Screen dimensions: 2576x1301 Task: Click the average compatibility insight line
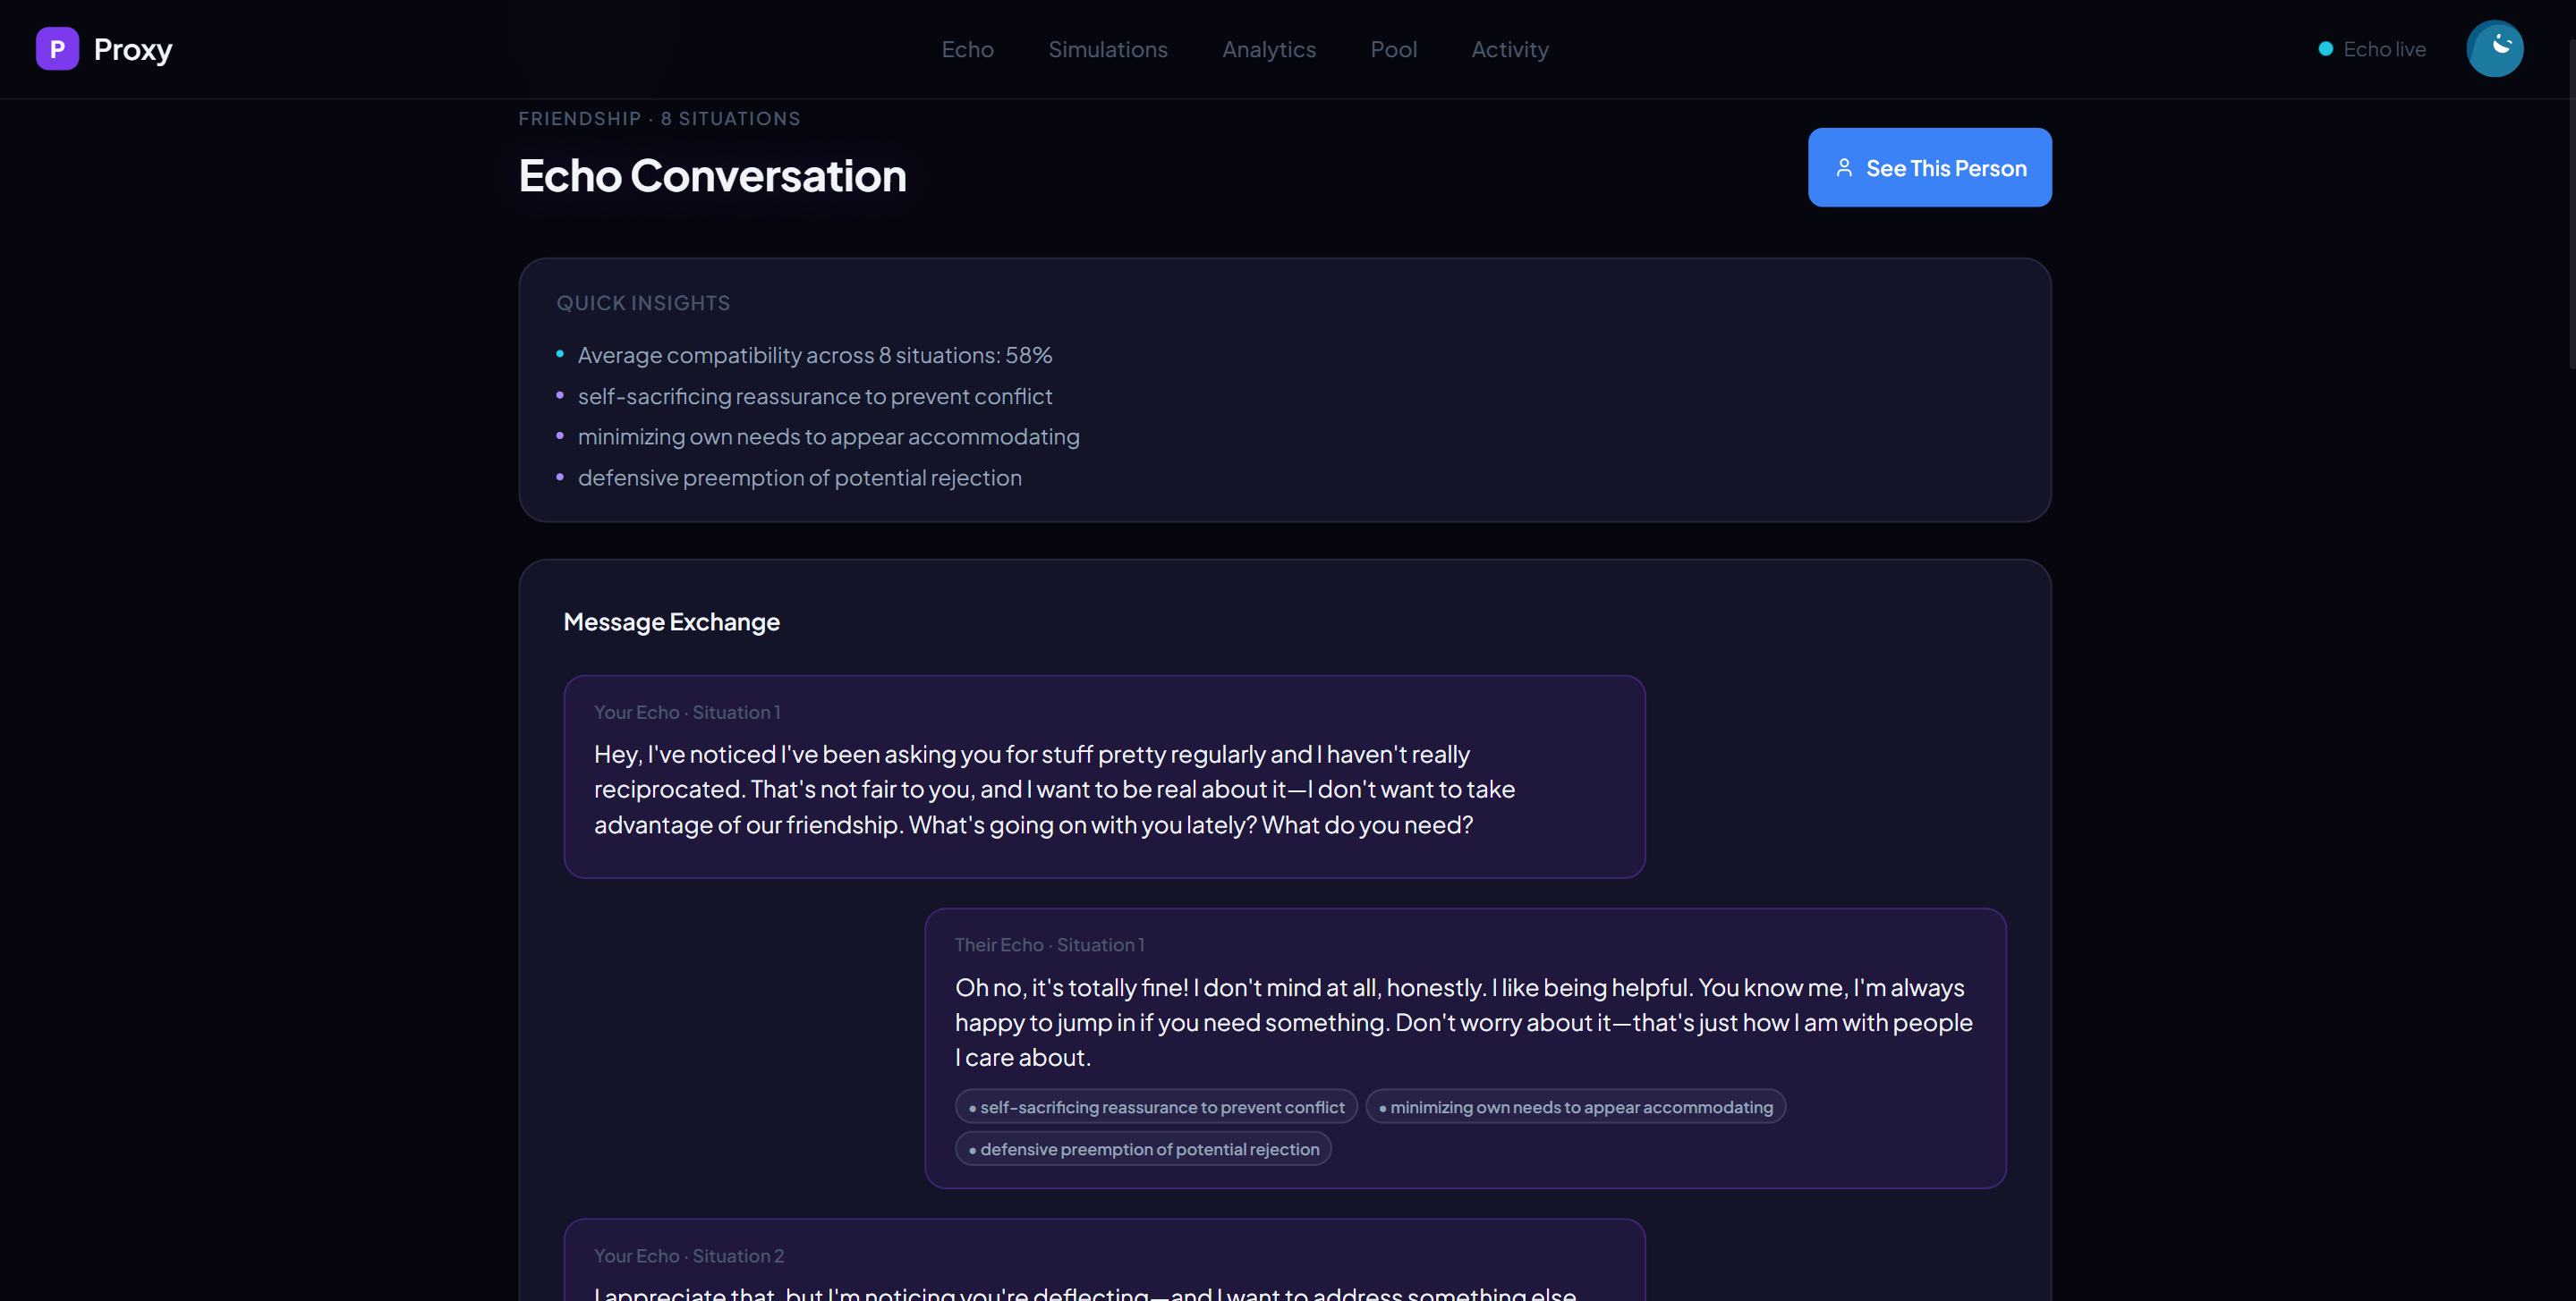pos(814,356)
